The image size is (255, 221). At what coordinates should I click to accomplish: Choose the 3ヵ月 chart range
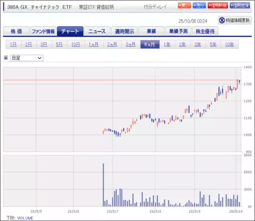(130, 45)
